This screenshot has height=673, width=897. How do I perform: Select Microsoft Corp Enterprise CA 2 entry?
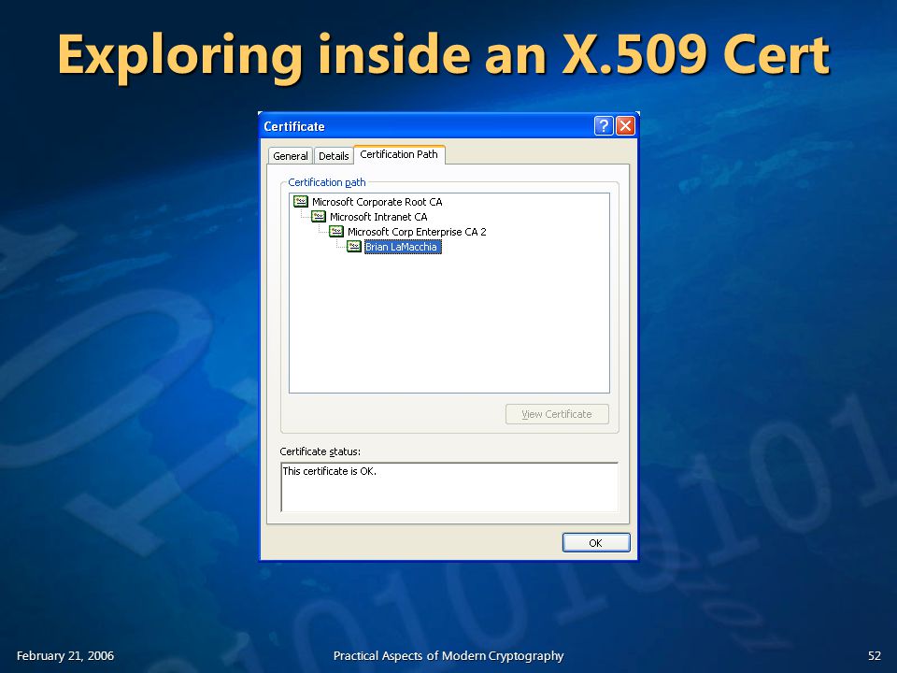(x=417, y=232)
